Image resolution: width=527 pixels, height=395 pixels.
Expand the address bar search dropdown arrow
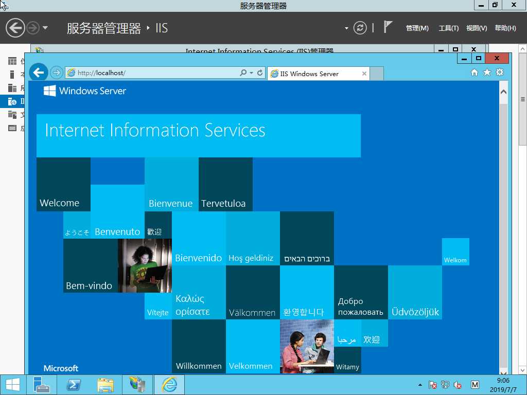click(251, 73)
